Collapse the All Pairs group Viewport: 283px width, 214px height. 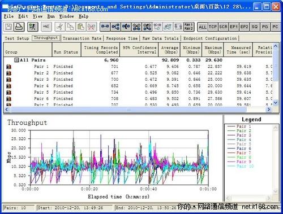17,60
